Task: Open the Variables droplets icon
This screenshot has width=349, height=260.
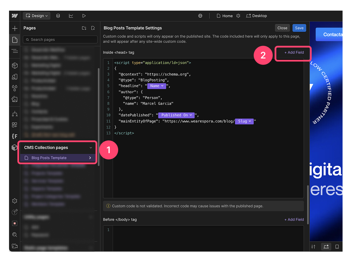Action: tap(15, 88)
